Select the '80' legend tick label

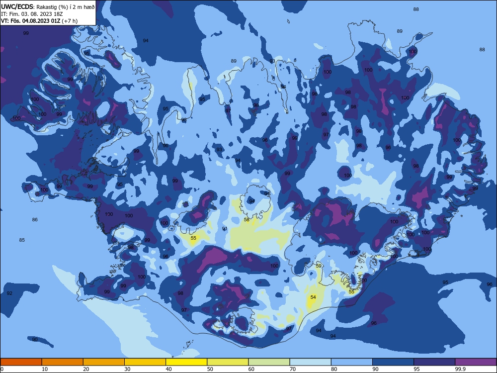click(334, 369)
